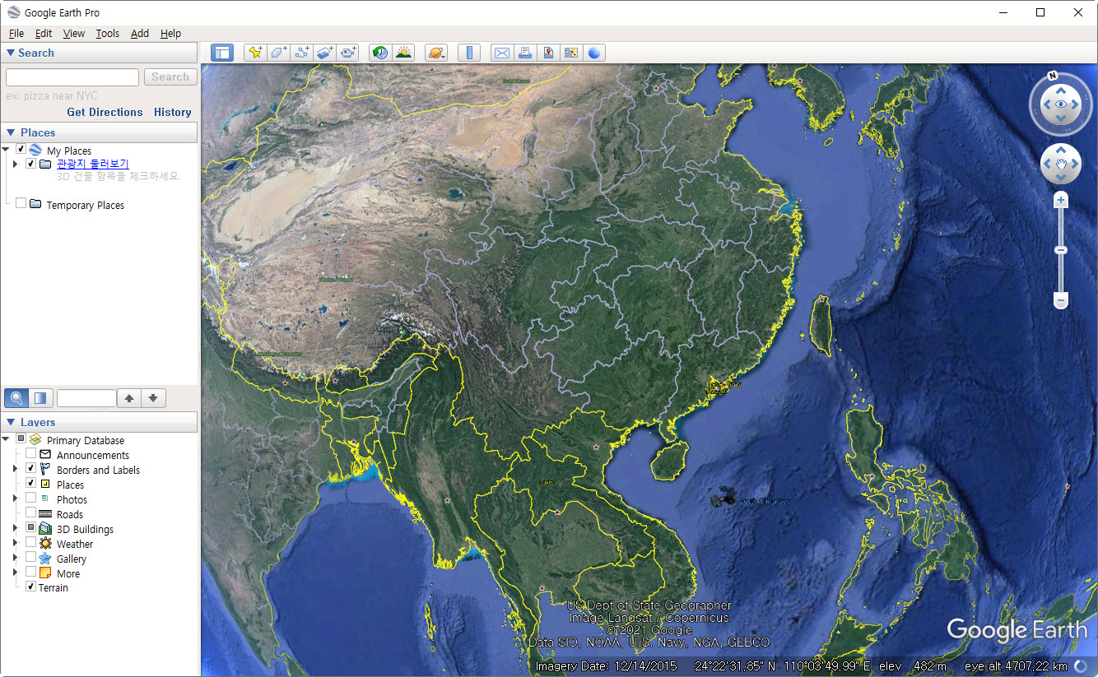The height and width of the screenshot is (677, 1098).
Task: Enable the Photos layer checkbox
Action: tap(30, 498)
